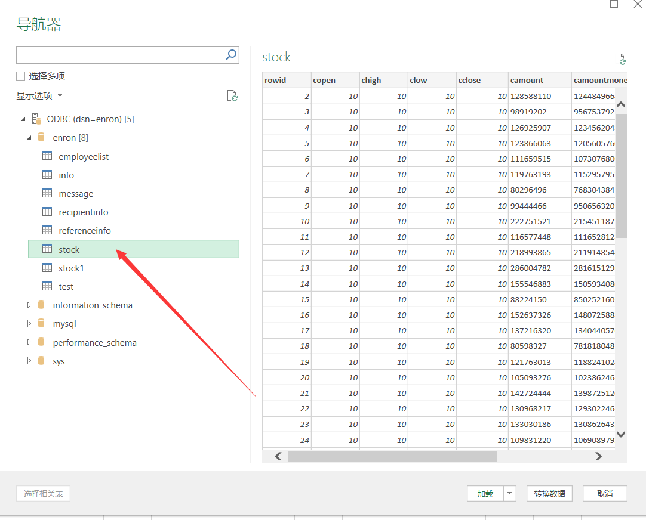Click the test table icon
The image size is (646, 520).
(47, 286)
